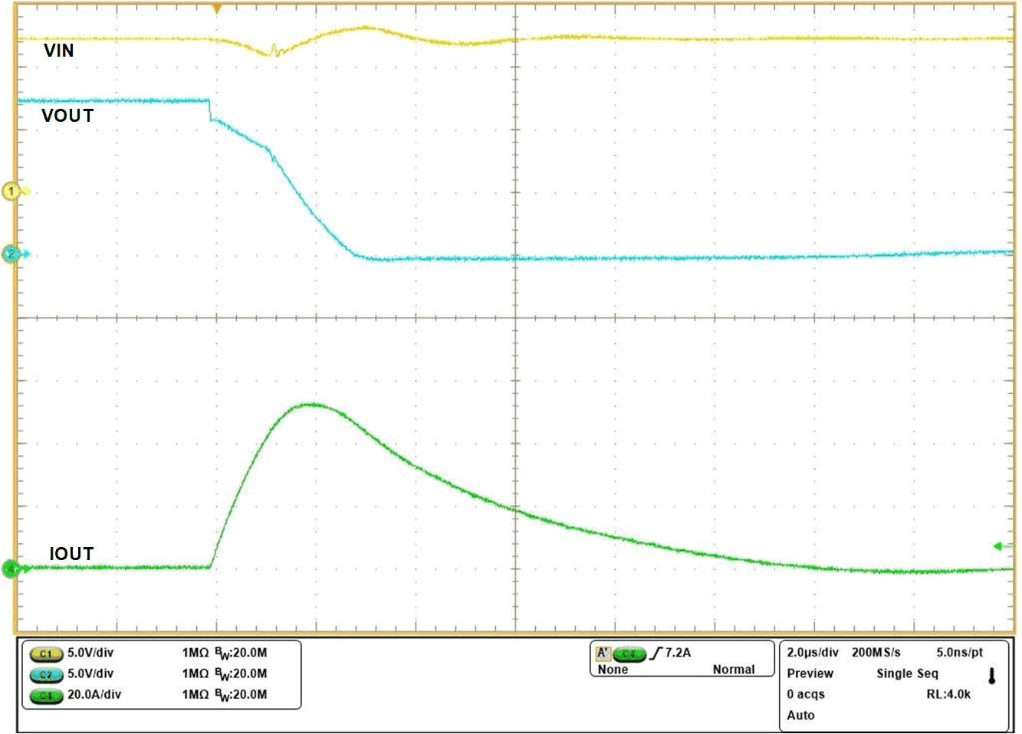Screen dimensions: 1022x734
Task: Switch trigger mode from Normal
Action: pyautogui.click(x=734, y=670)
